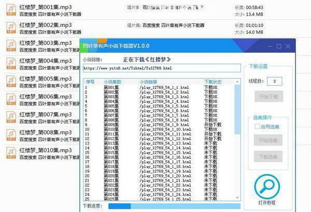Select list row 第024集
This screenshot has width=311, height=212.
point(159,194)
